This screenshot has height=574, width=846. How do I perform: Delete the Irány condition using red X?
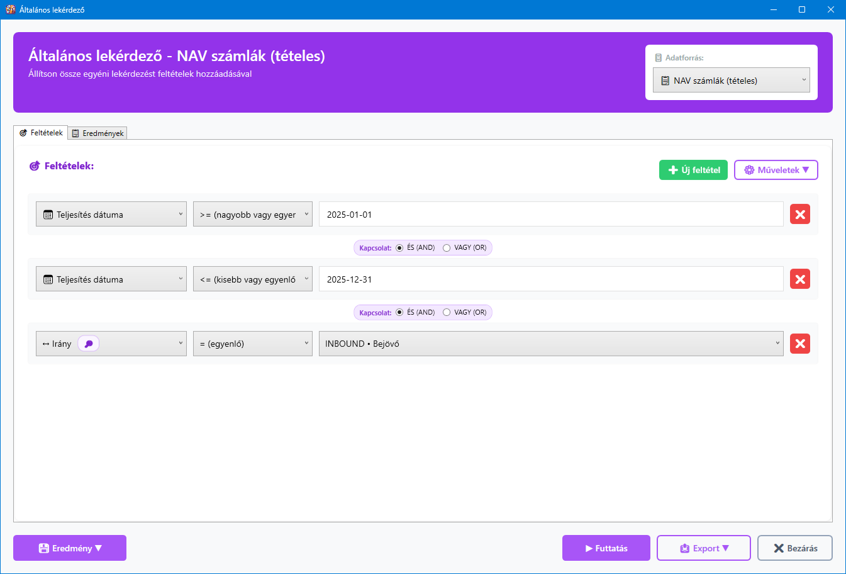coord(799,344)
